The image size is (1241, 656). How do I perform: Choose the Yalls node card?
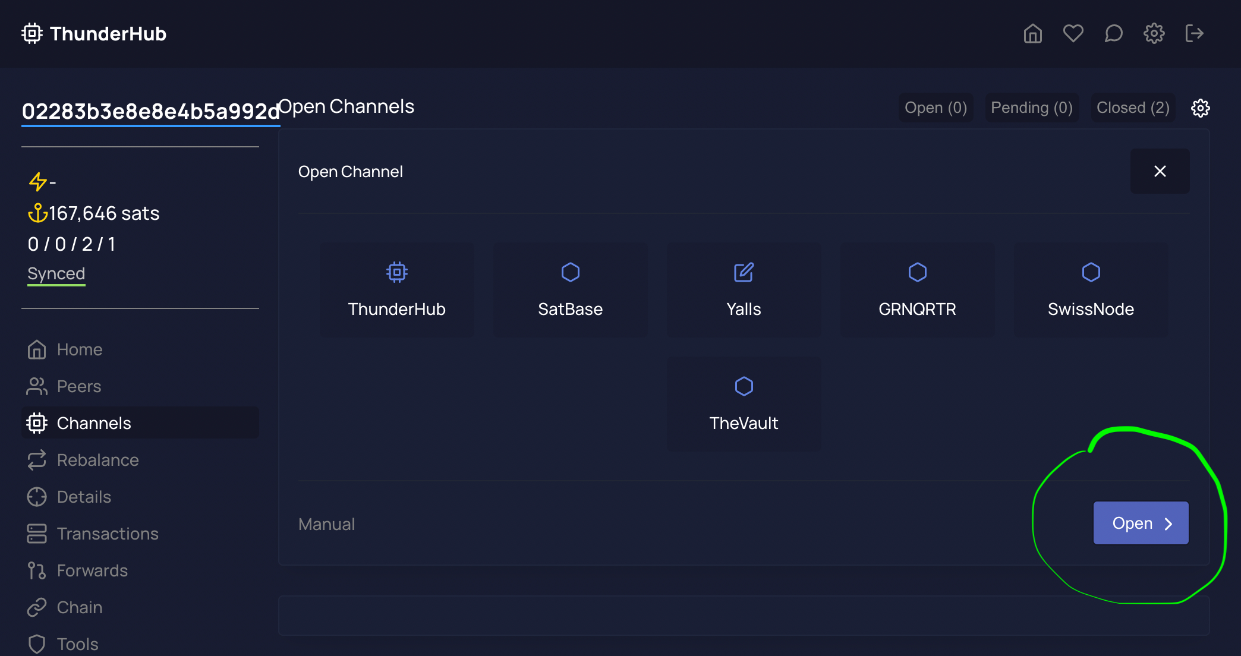click(x=744, y=290)
